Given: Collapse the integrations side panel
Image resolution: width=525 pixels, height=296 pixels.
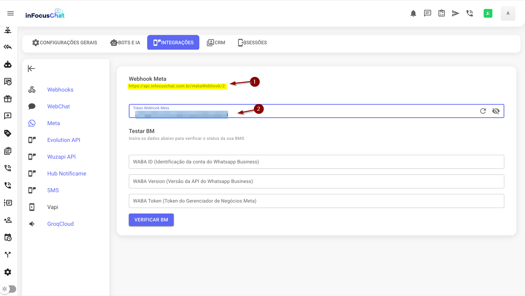Looking at the screenshot, I should tap(31, 69).
